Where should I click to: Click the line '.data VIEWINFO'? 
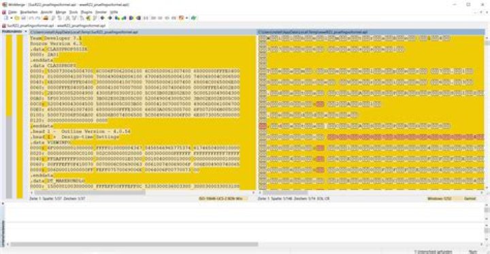[x=50, y=143]
